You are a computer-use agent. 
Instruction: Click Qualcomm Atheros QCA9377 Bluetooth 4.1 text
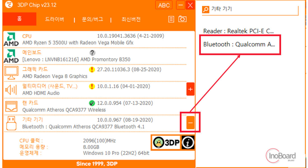[83, 127]
